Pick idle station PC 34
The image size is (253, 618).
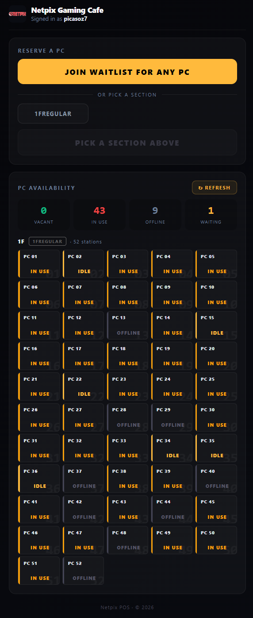point(172,448)
